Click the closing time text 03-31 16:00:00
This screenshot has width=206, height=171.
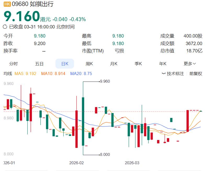tap(39, 27)
